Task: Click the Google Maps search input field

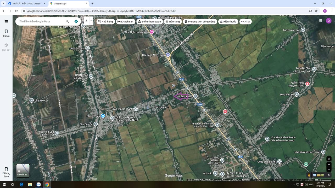Action: [41, 21]
